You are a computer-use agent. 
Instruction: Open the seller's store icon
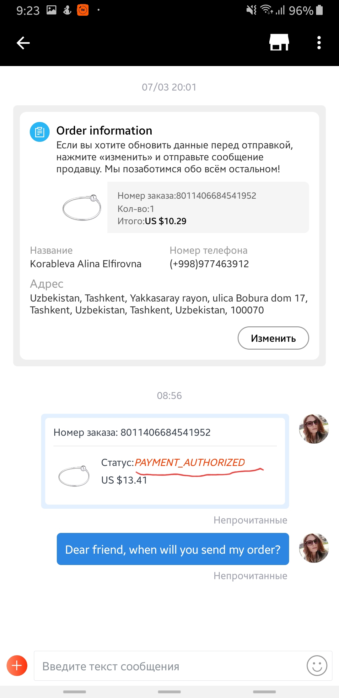click(x=279, y=42)
